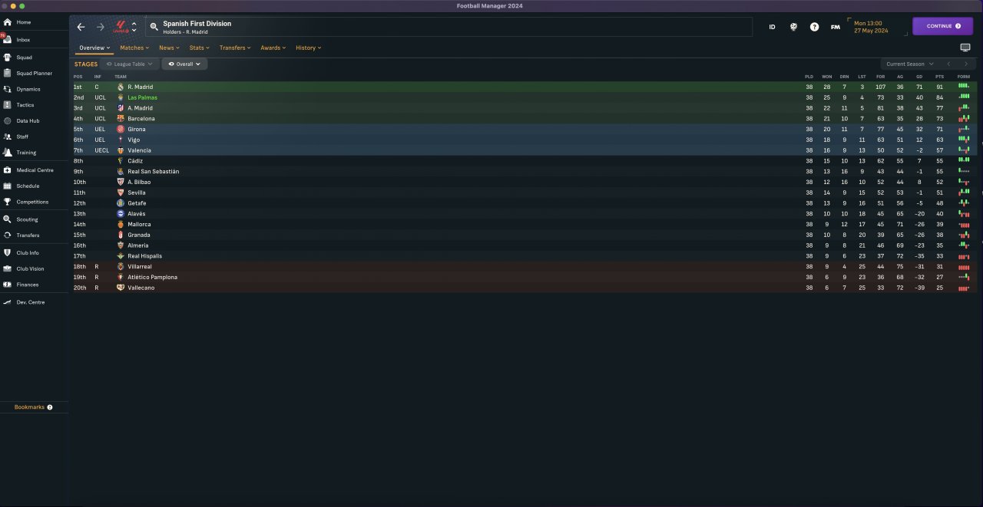983x507 pixels.
Task: Expand the Awards tab menu
Action: tap(273, 48)
